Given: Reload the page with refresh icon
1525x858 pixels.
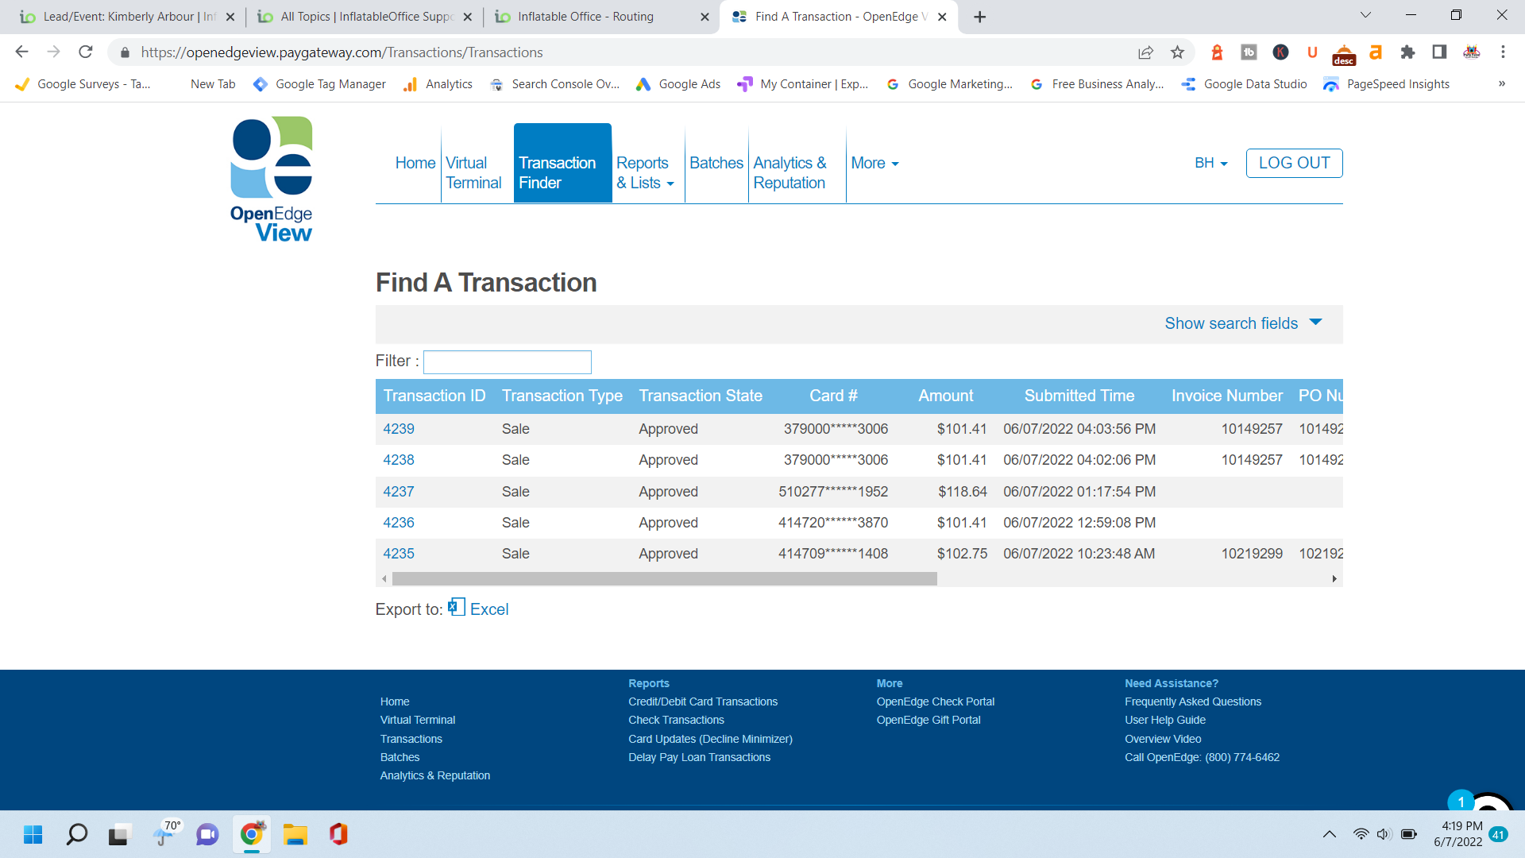Looking at the screenshot, I should [x=86, y=52].
